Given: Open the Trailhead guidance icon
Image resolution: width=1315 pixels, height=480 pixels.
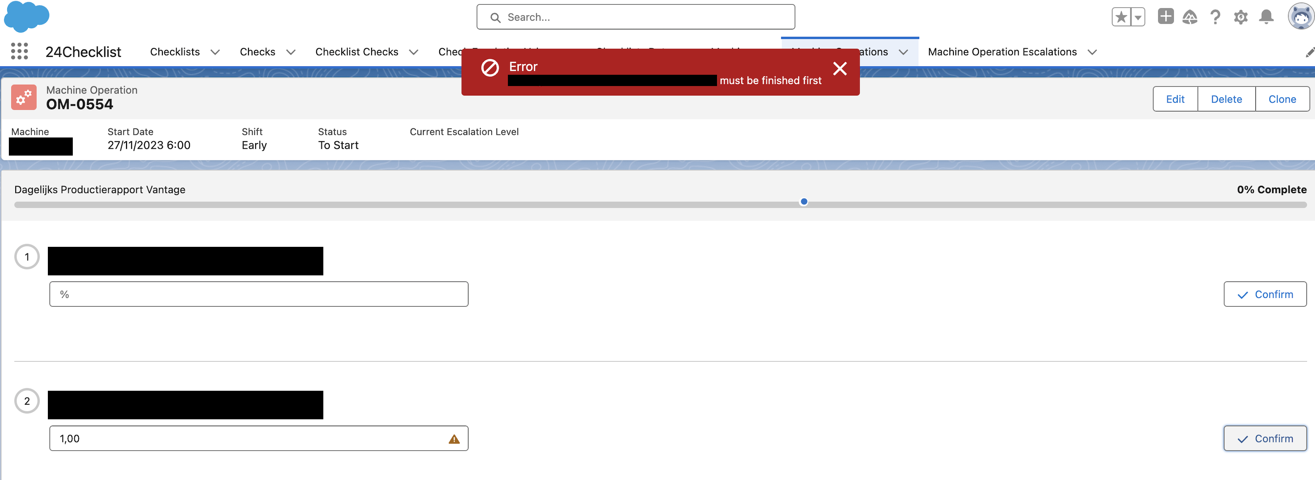Looking at the screenshot, I should click(1190, 17).
